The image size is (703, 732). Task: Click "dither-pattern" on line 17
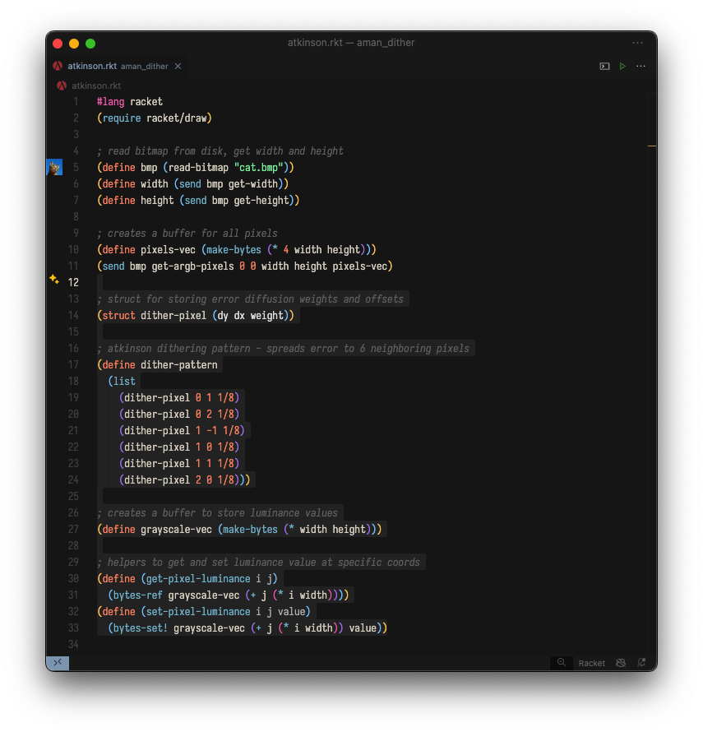[x=179, y=364]
